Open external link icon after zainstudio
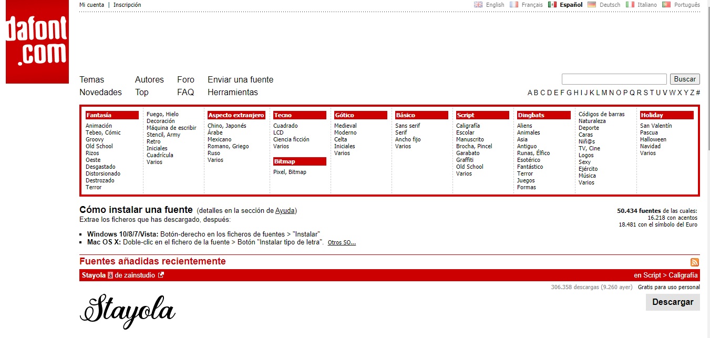The width and height of the screenshot is (710, 338). [x=161, y=275]
